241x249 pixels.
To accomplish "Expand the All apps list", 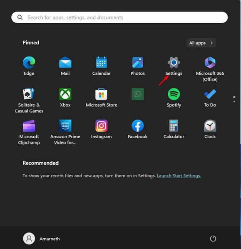I will point(201,43).
